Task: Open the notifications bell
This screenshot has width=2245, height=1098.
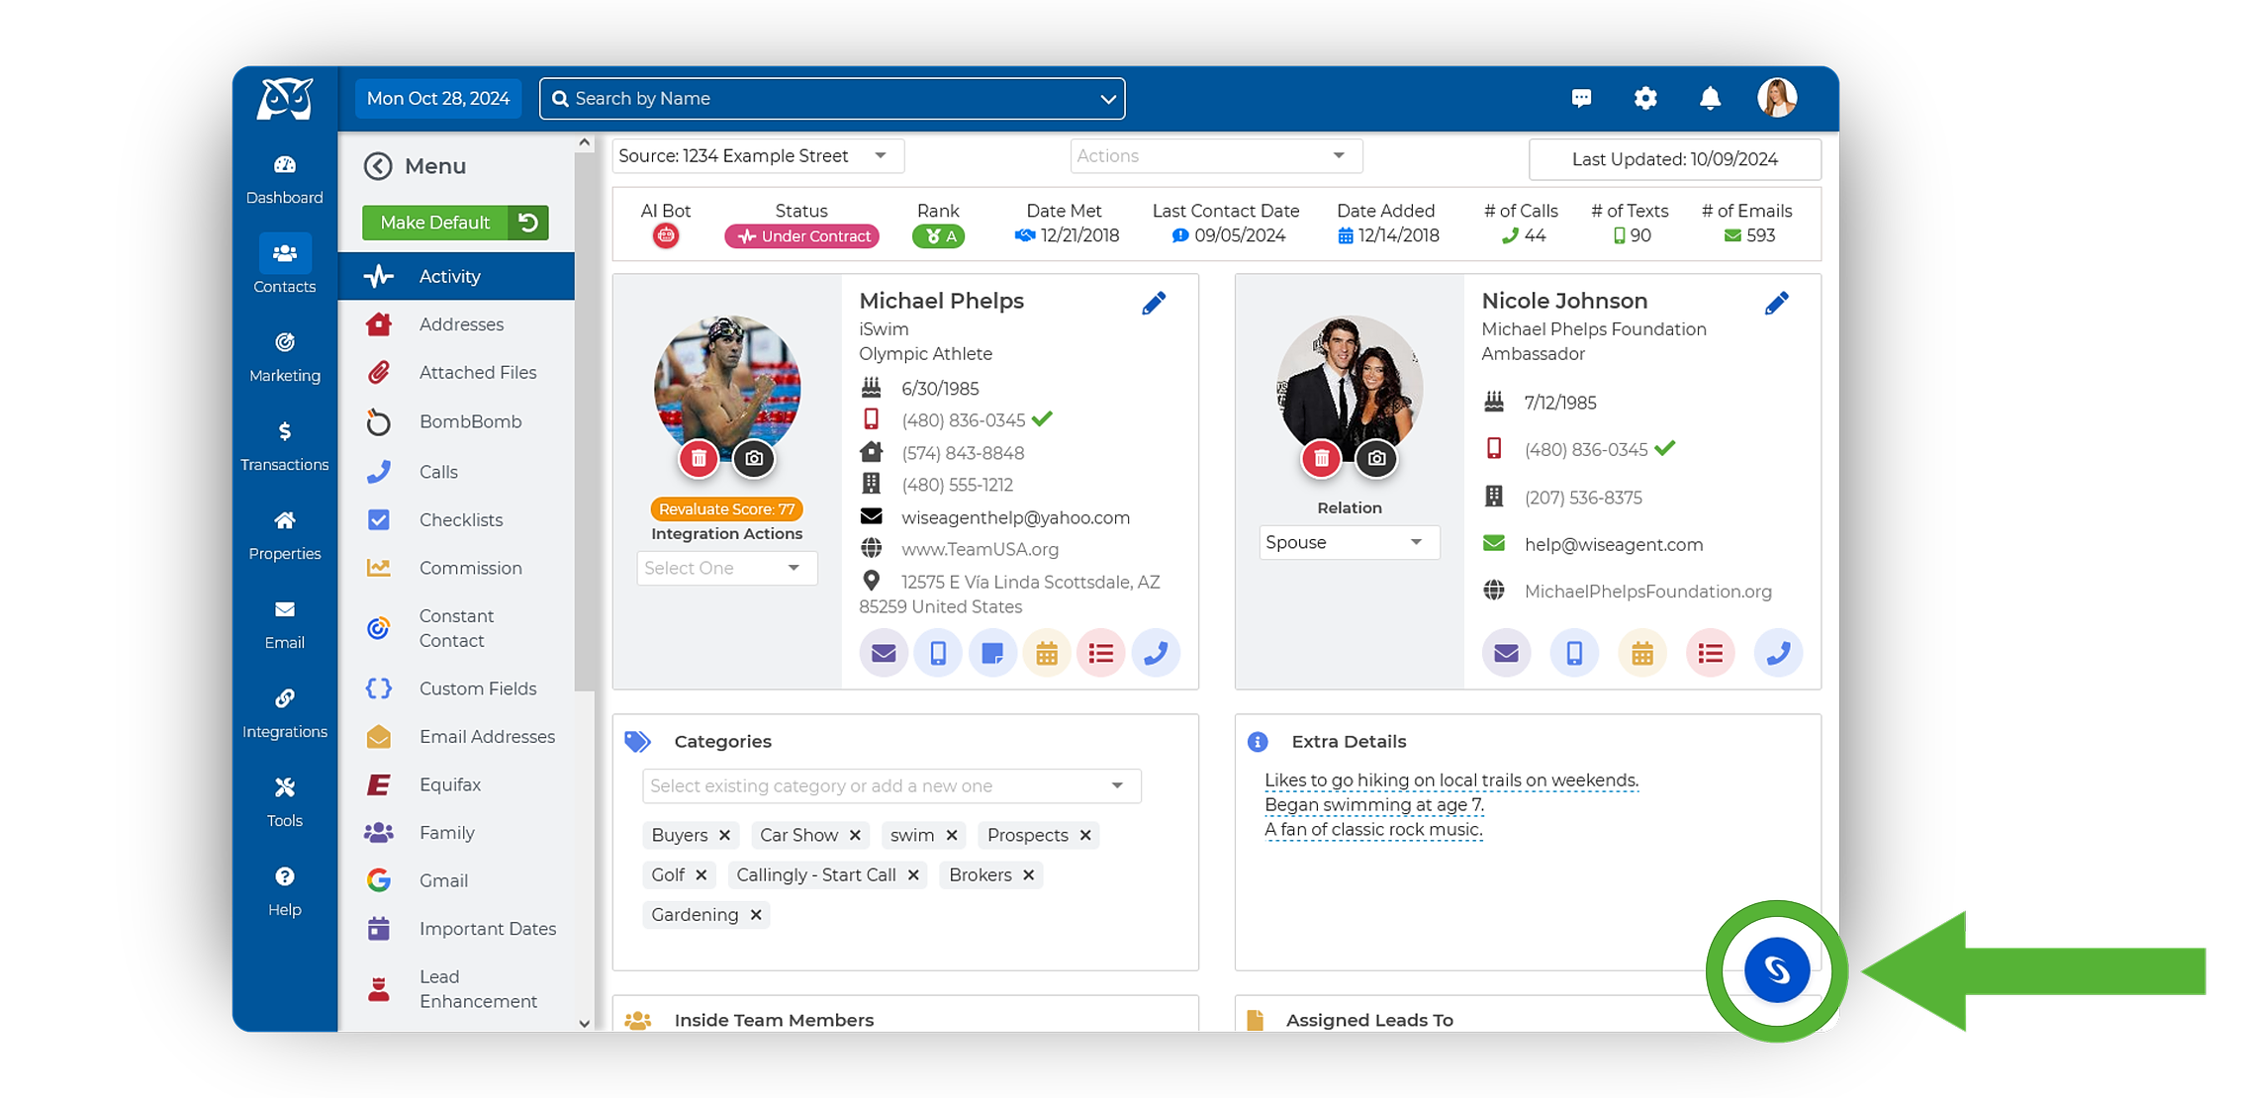Action: click(x=1710, y=98)
